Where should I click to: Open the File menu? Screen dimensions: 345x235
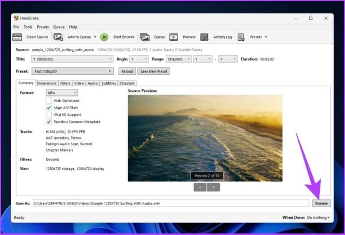point(16,27)
